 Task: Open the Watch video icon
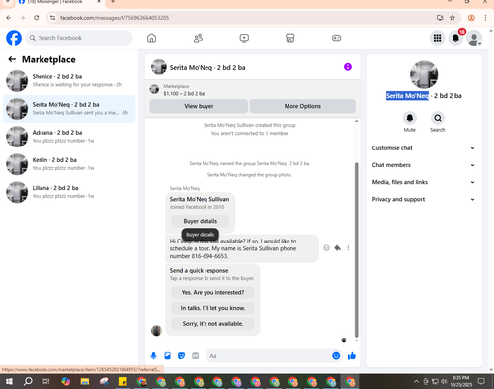(244, 38)
